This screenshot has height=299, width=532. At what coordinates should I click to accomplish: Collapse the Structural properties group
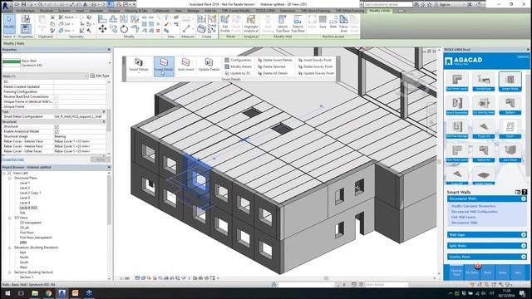click(x=104, y=122)
